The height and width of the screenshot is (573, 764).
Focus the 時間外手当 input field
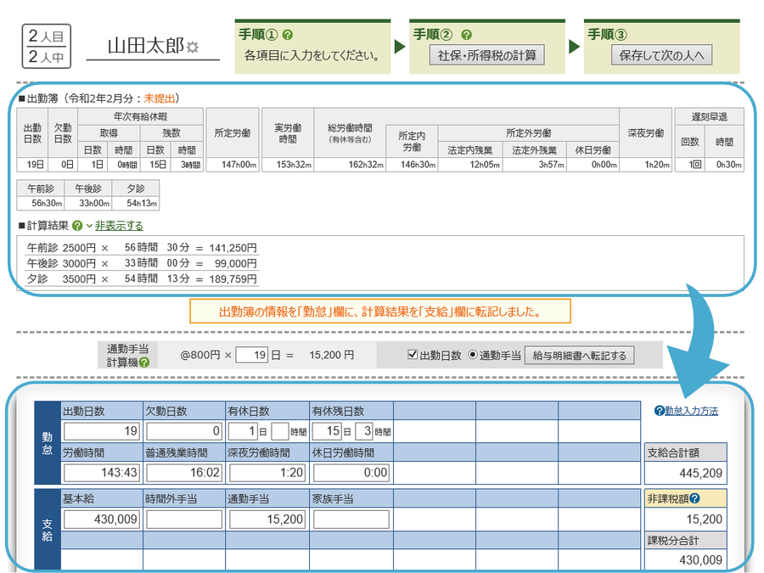point(183,519)
